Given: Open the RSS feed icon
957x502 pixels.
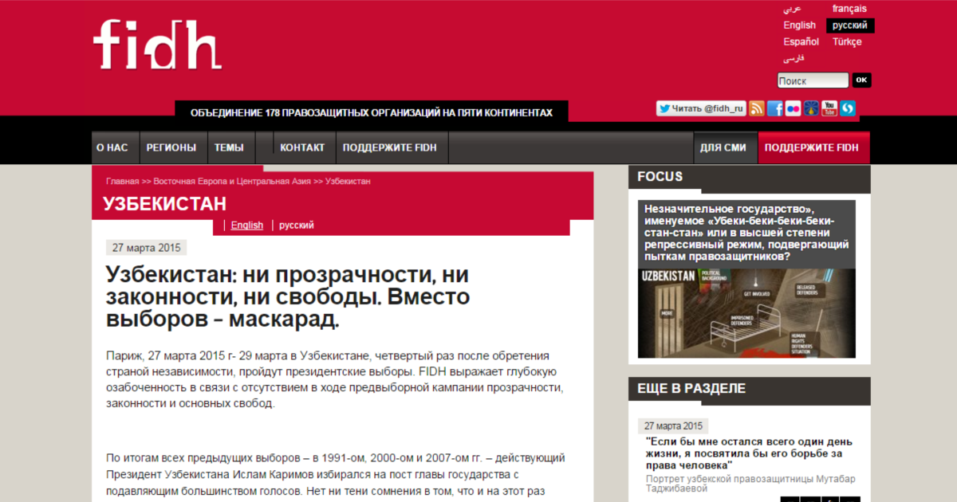Looking at the screenshot, I should (x=756, y=108).
